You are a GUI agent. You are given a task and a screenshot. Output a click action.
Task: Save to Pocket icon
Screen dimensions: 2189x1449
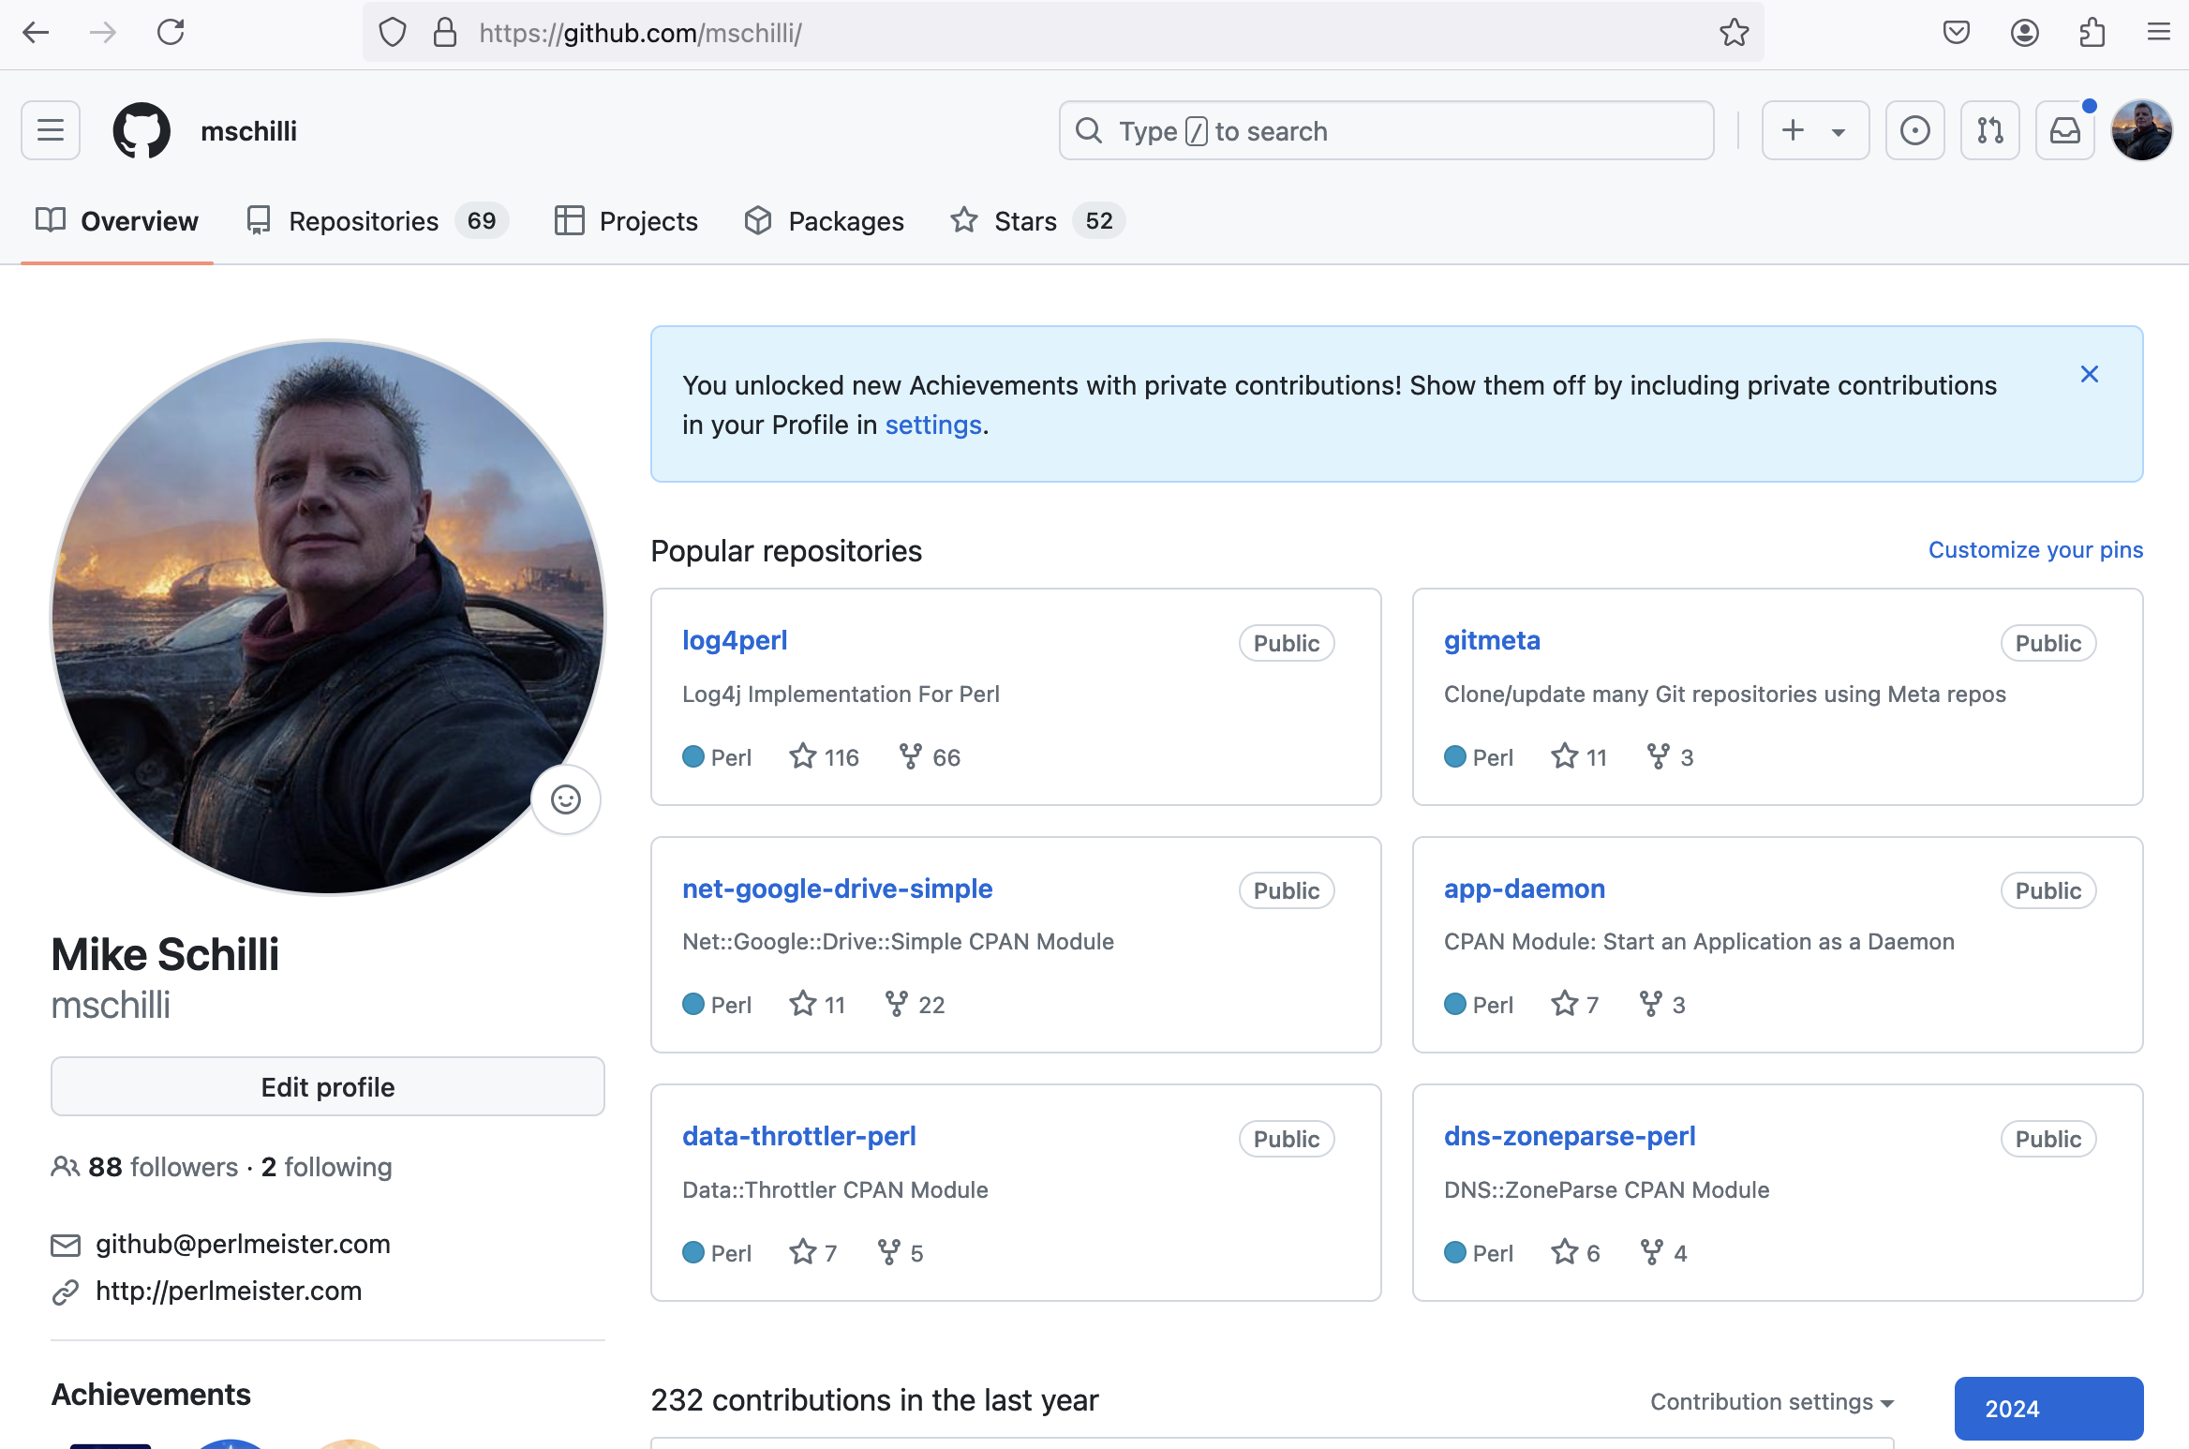pyautogui.click(x=1957, y=33)
